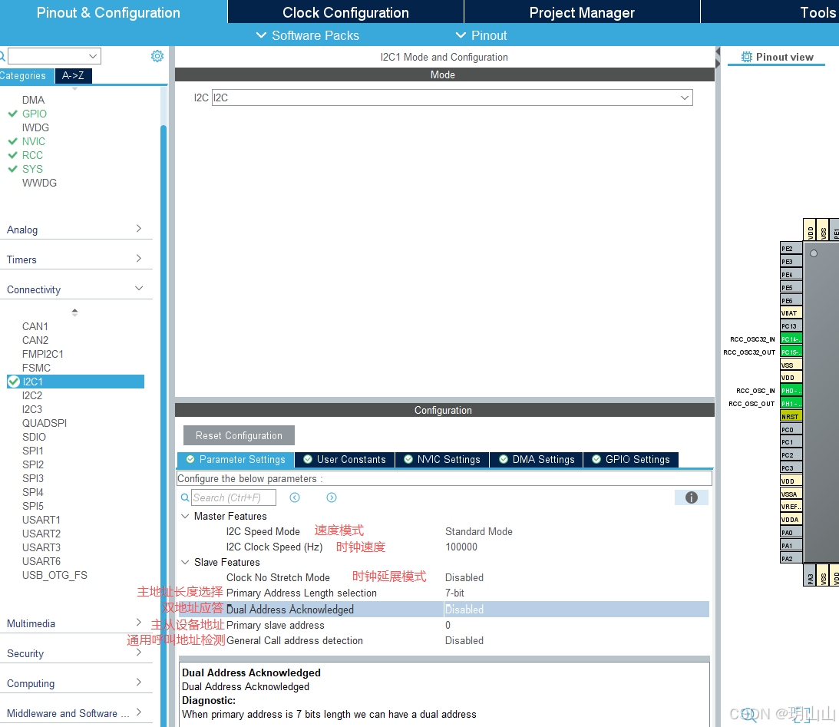Collapse the Master Features group

[x=185, y=516]
